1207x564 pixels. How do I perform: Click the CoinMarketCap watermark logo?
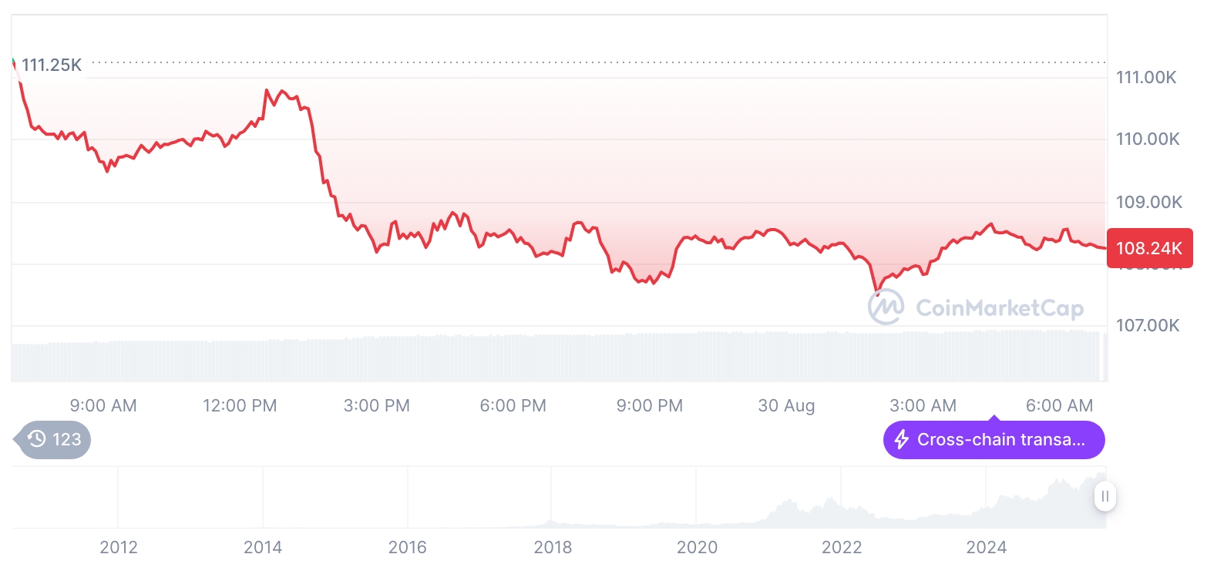click(976, 307)
